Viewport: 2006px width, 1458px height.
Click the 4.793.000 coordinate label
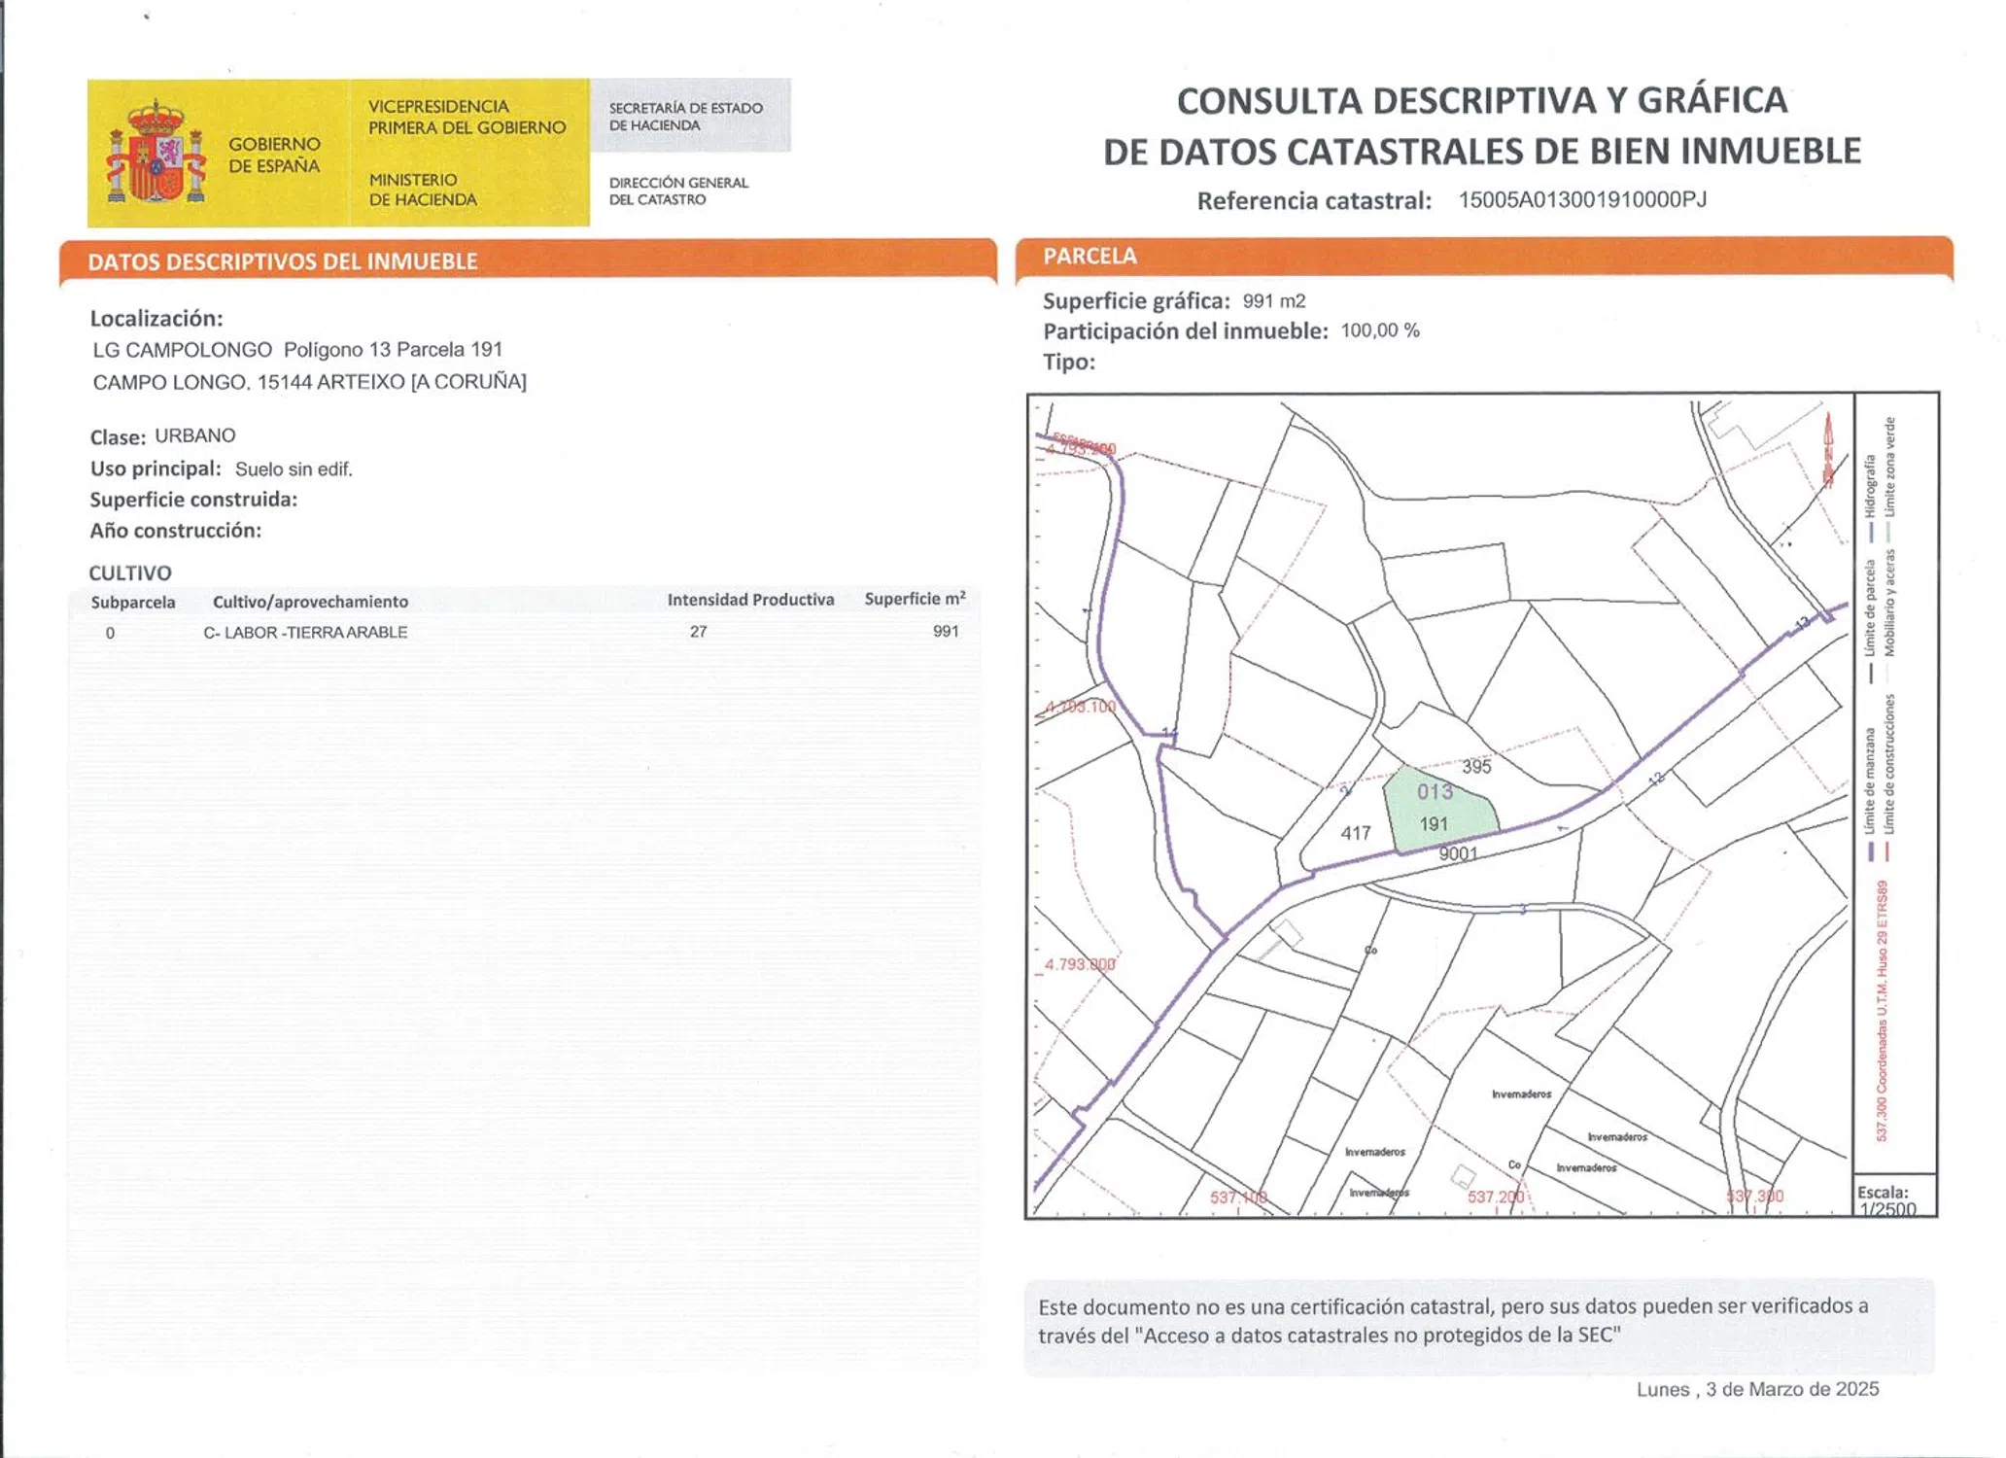pyautogui.click(x=1079, y=964)
